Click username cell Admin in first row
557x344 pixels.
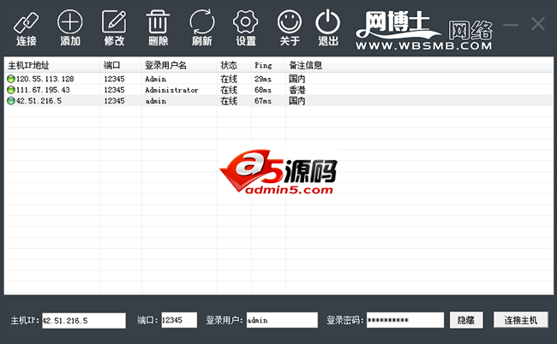[156, 79]
